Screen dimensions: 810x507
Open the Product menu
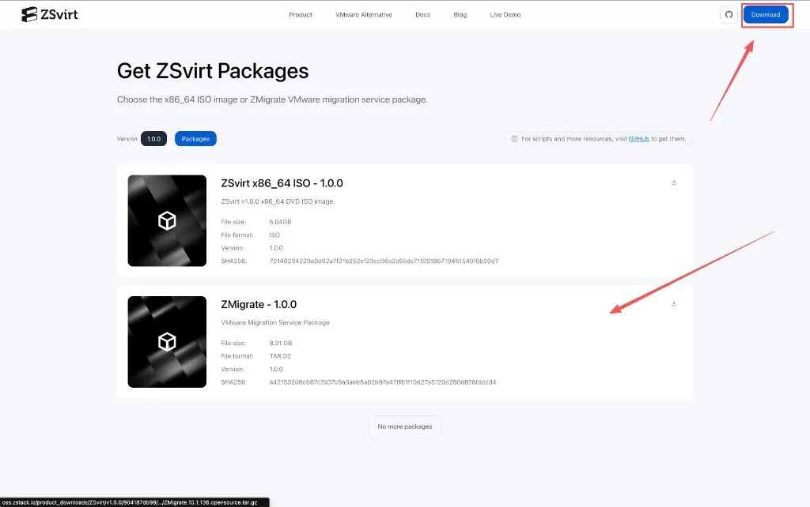pyautogui.click(x=301, y=14)
